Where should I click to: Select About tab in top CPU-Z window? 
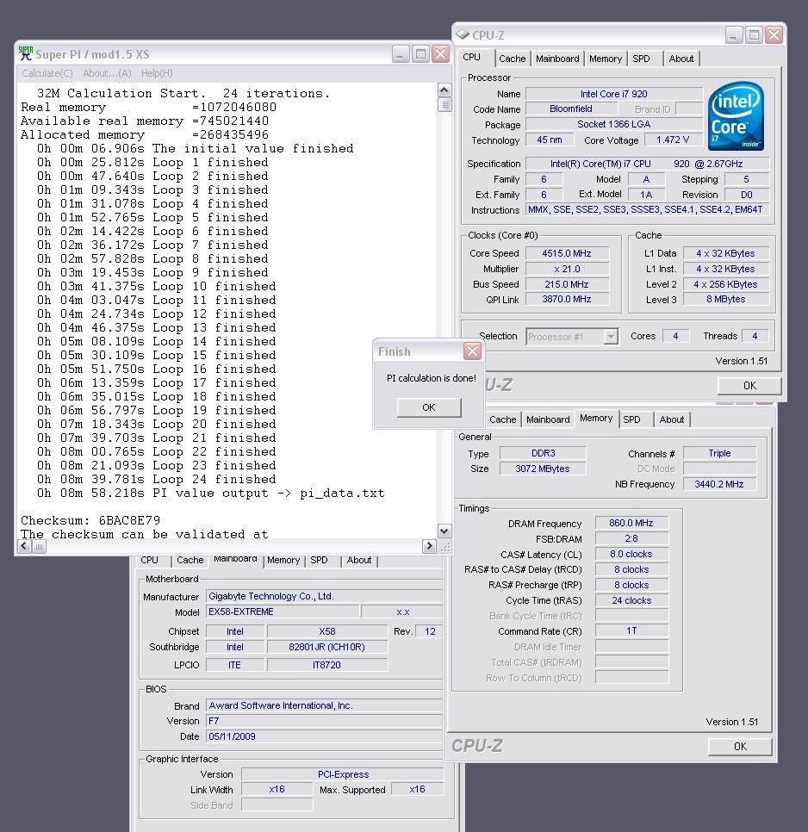(681, 59)
